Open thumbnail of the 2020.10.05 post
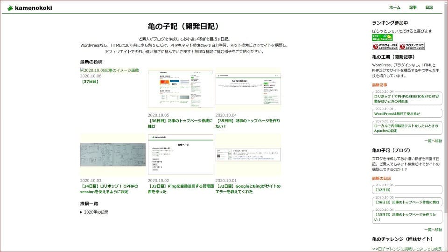The height and width of the screenshot is (252, 448). pos(180,89)
